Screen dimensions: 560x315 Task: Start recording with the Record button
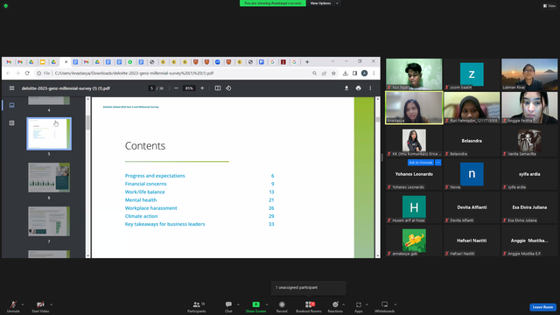click(x=282, y=306)
